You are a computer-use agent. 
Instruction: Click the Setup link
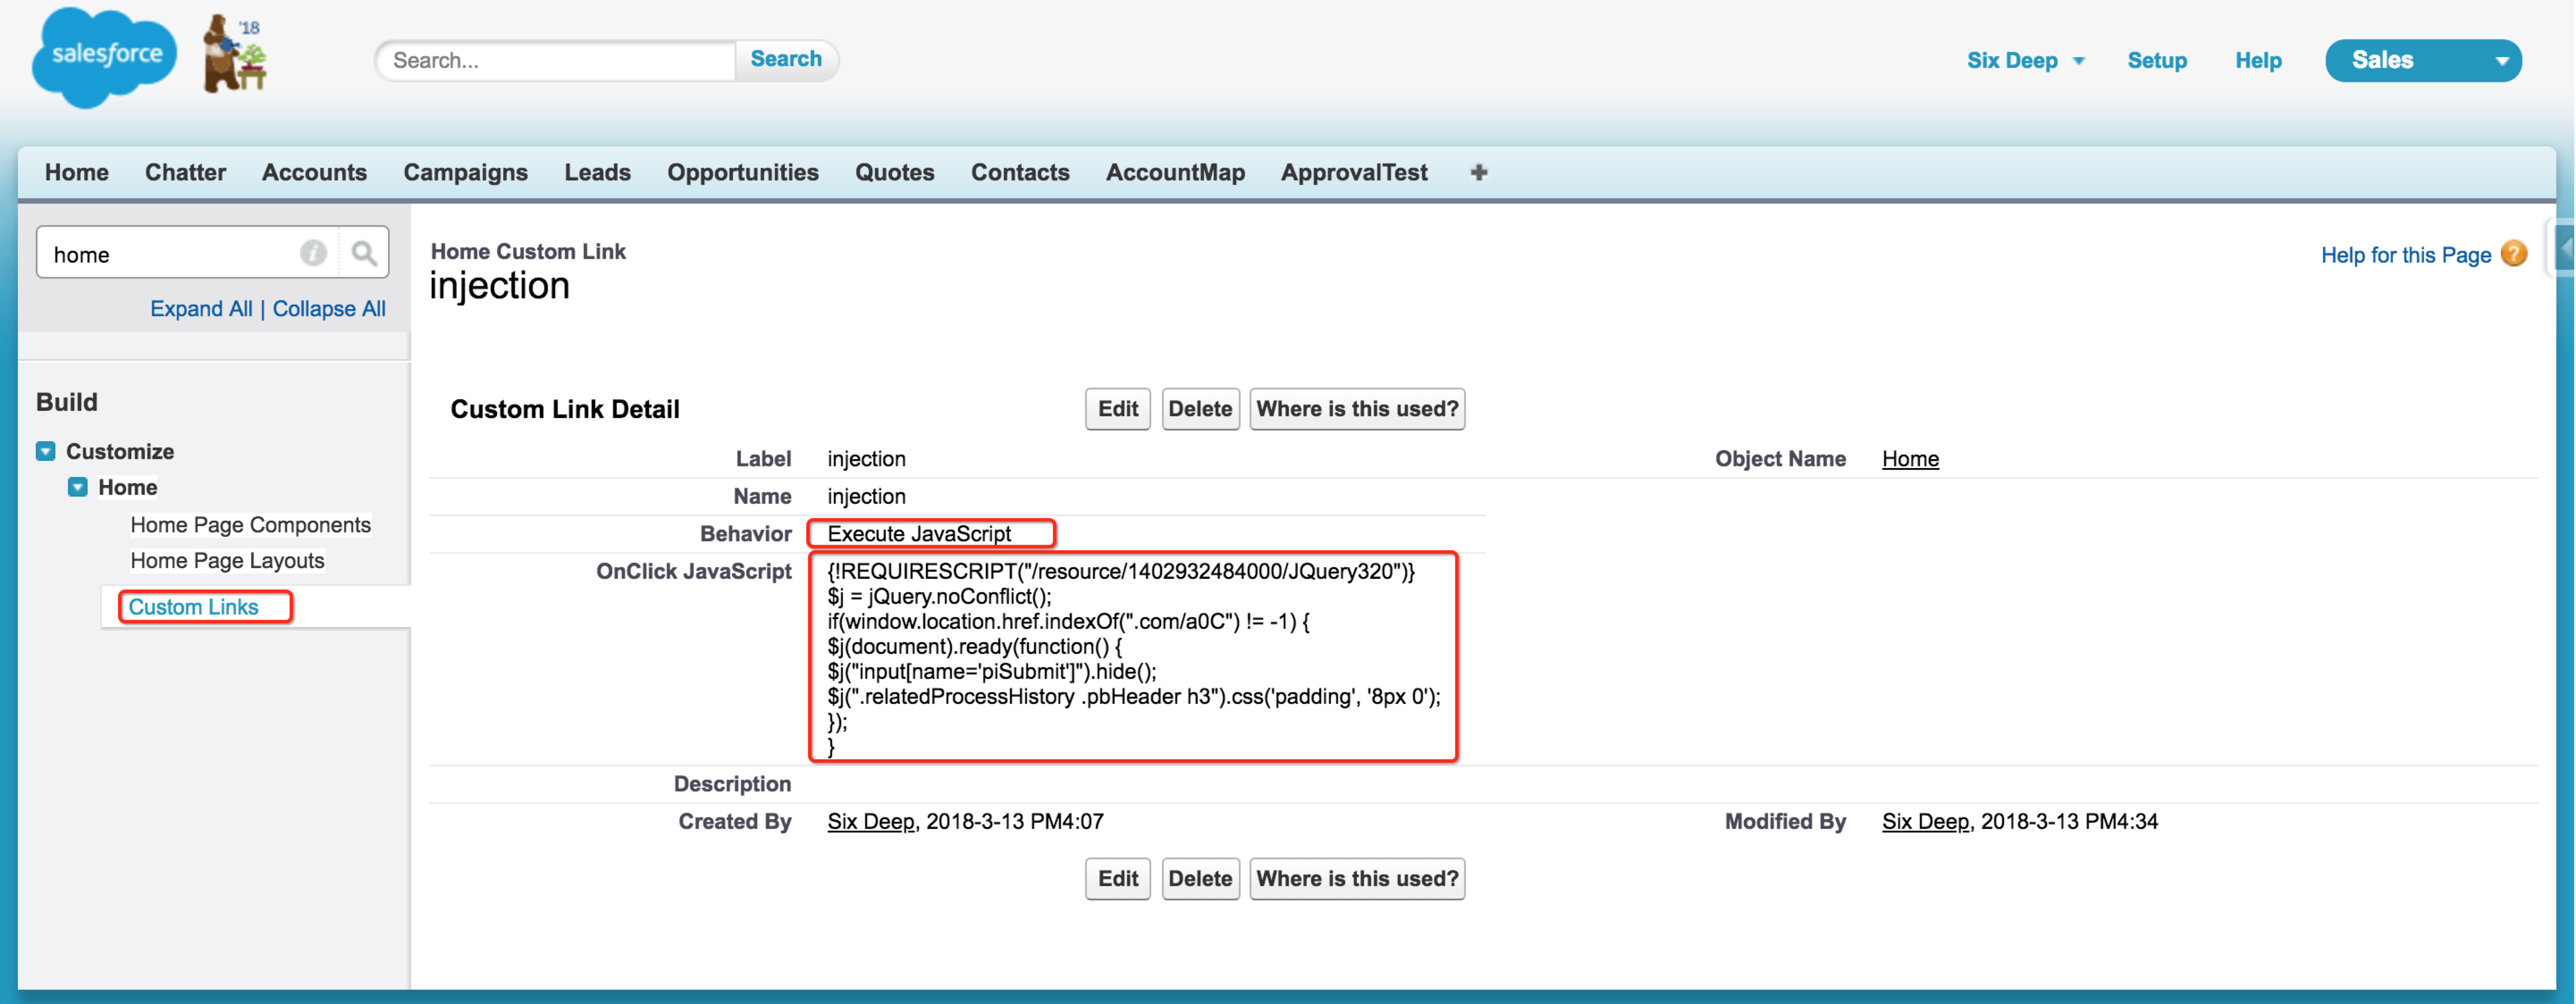pyautogui.click(x=2157, y=60)
